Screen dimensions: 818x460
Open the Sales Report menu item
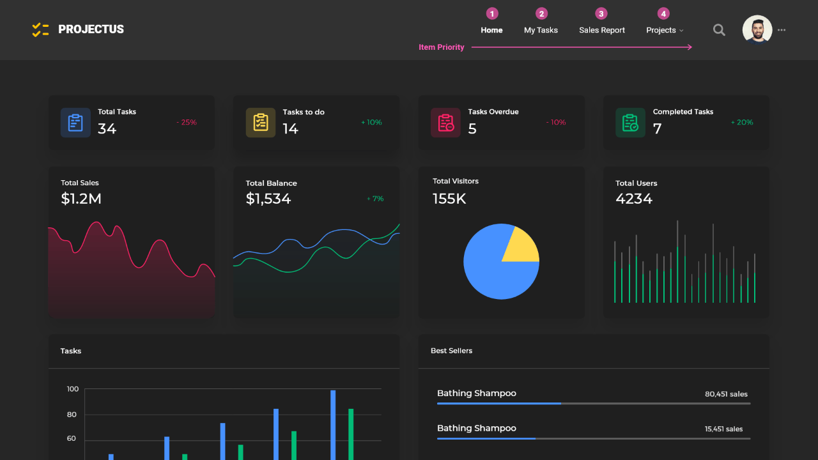click(x=602, y=30)
